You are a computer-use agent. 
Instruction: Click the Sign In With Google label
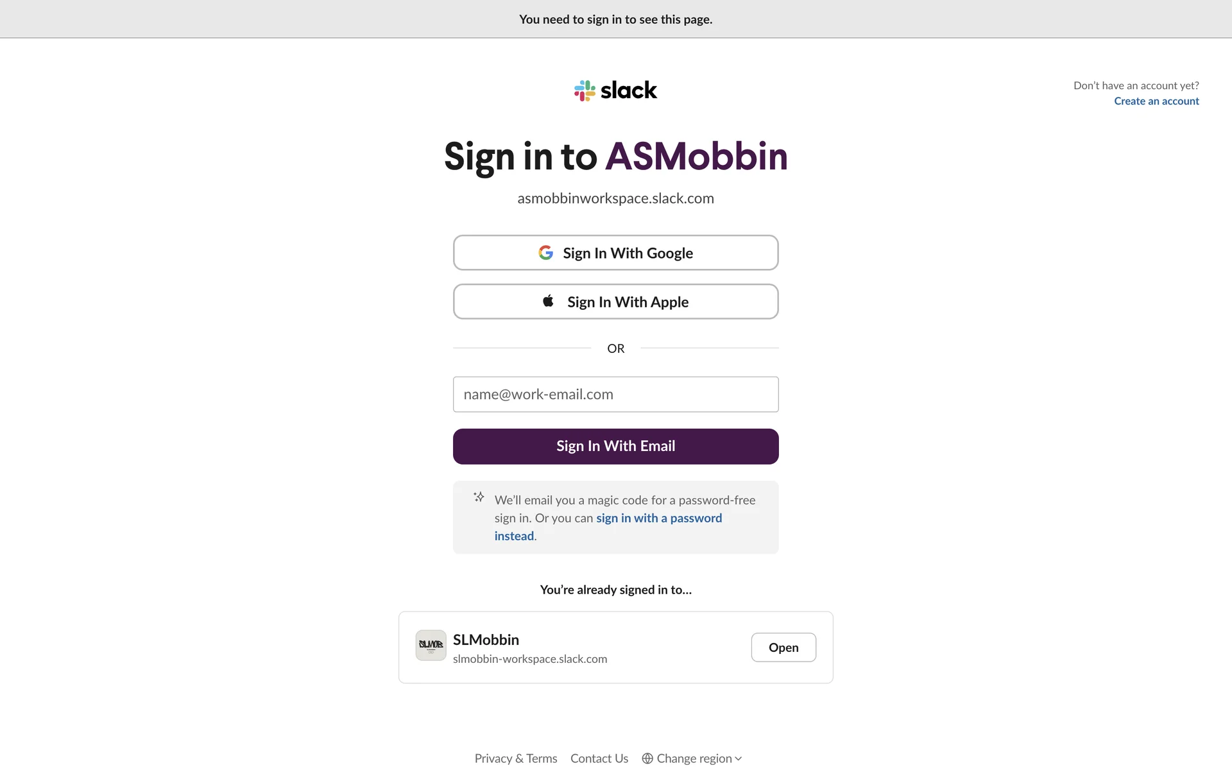628,253
